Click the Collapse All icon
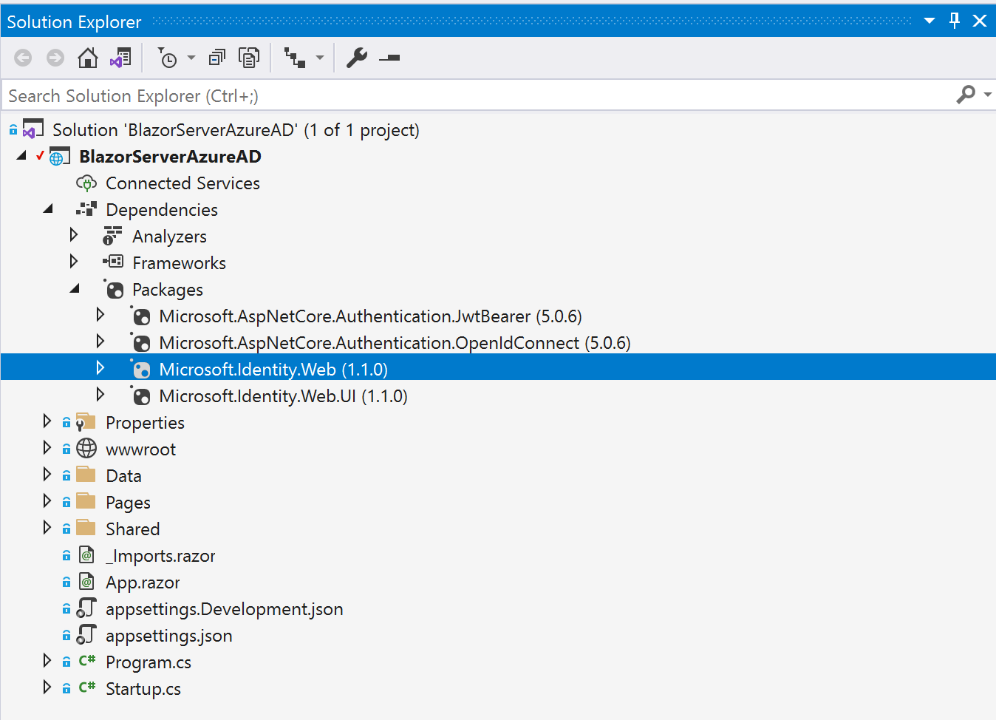The width and height of the screenshot is (996, 720). 216,57
